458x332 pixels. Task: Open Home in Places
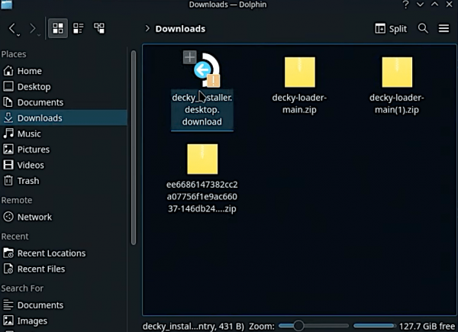63,71
